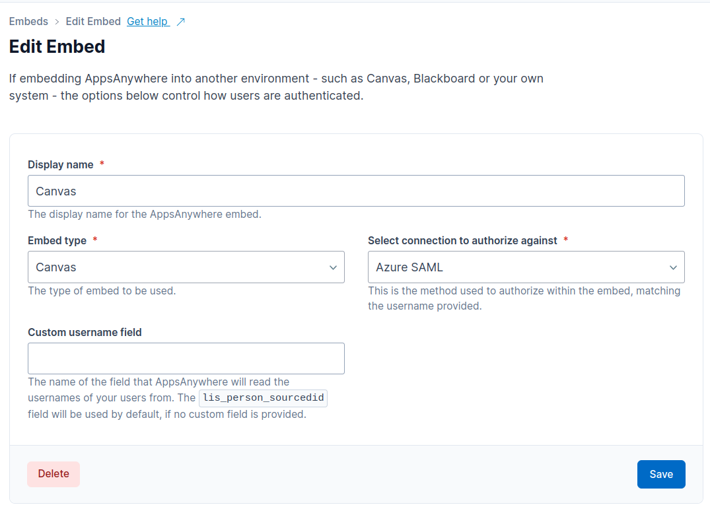Click into the empty Custom username field input
The height and width of the screenshot is (509, 710).
(x=186, y=358)
